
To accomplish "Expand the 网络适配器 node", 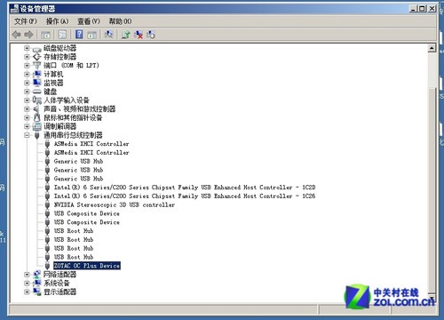I will 27,275.
